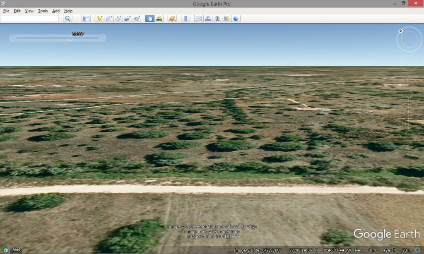Click the search input field
This screenshot has width=424, height=254.
(x=30, y=19)
